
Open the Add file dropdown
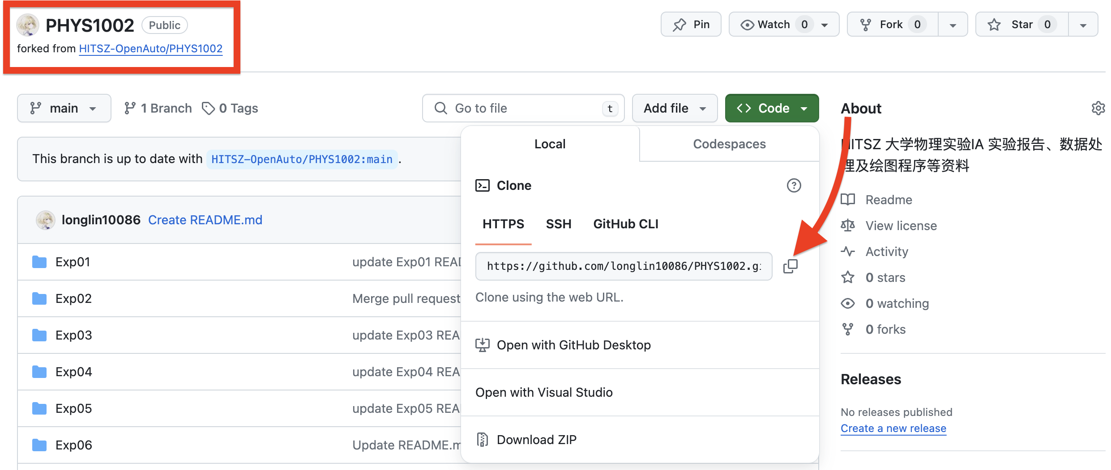click(x=675, y=108)
